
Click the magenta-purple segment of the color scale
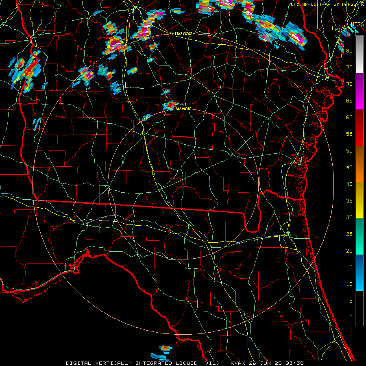pos(359,91)
